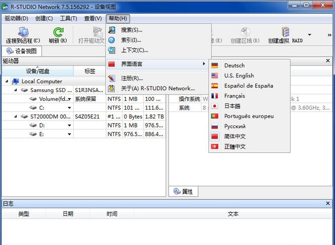Select the E: partition row
Image resolution: width=335 pixels, height=245 pixels.
pos(84,134)
